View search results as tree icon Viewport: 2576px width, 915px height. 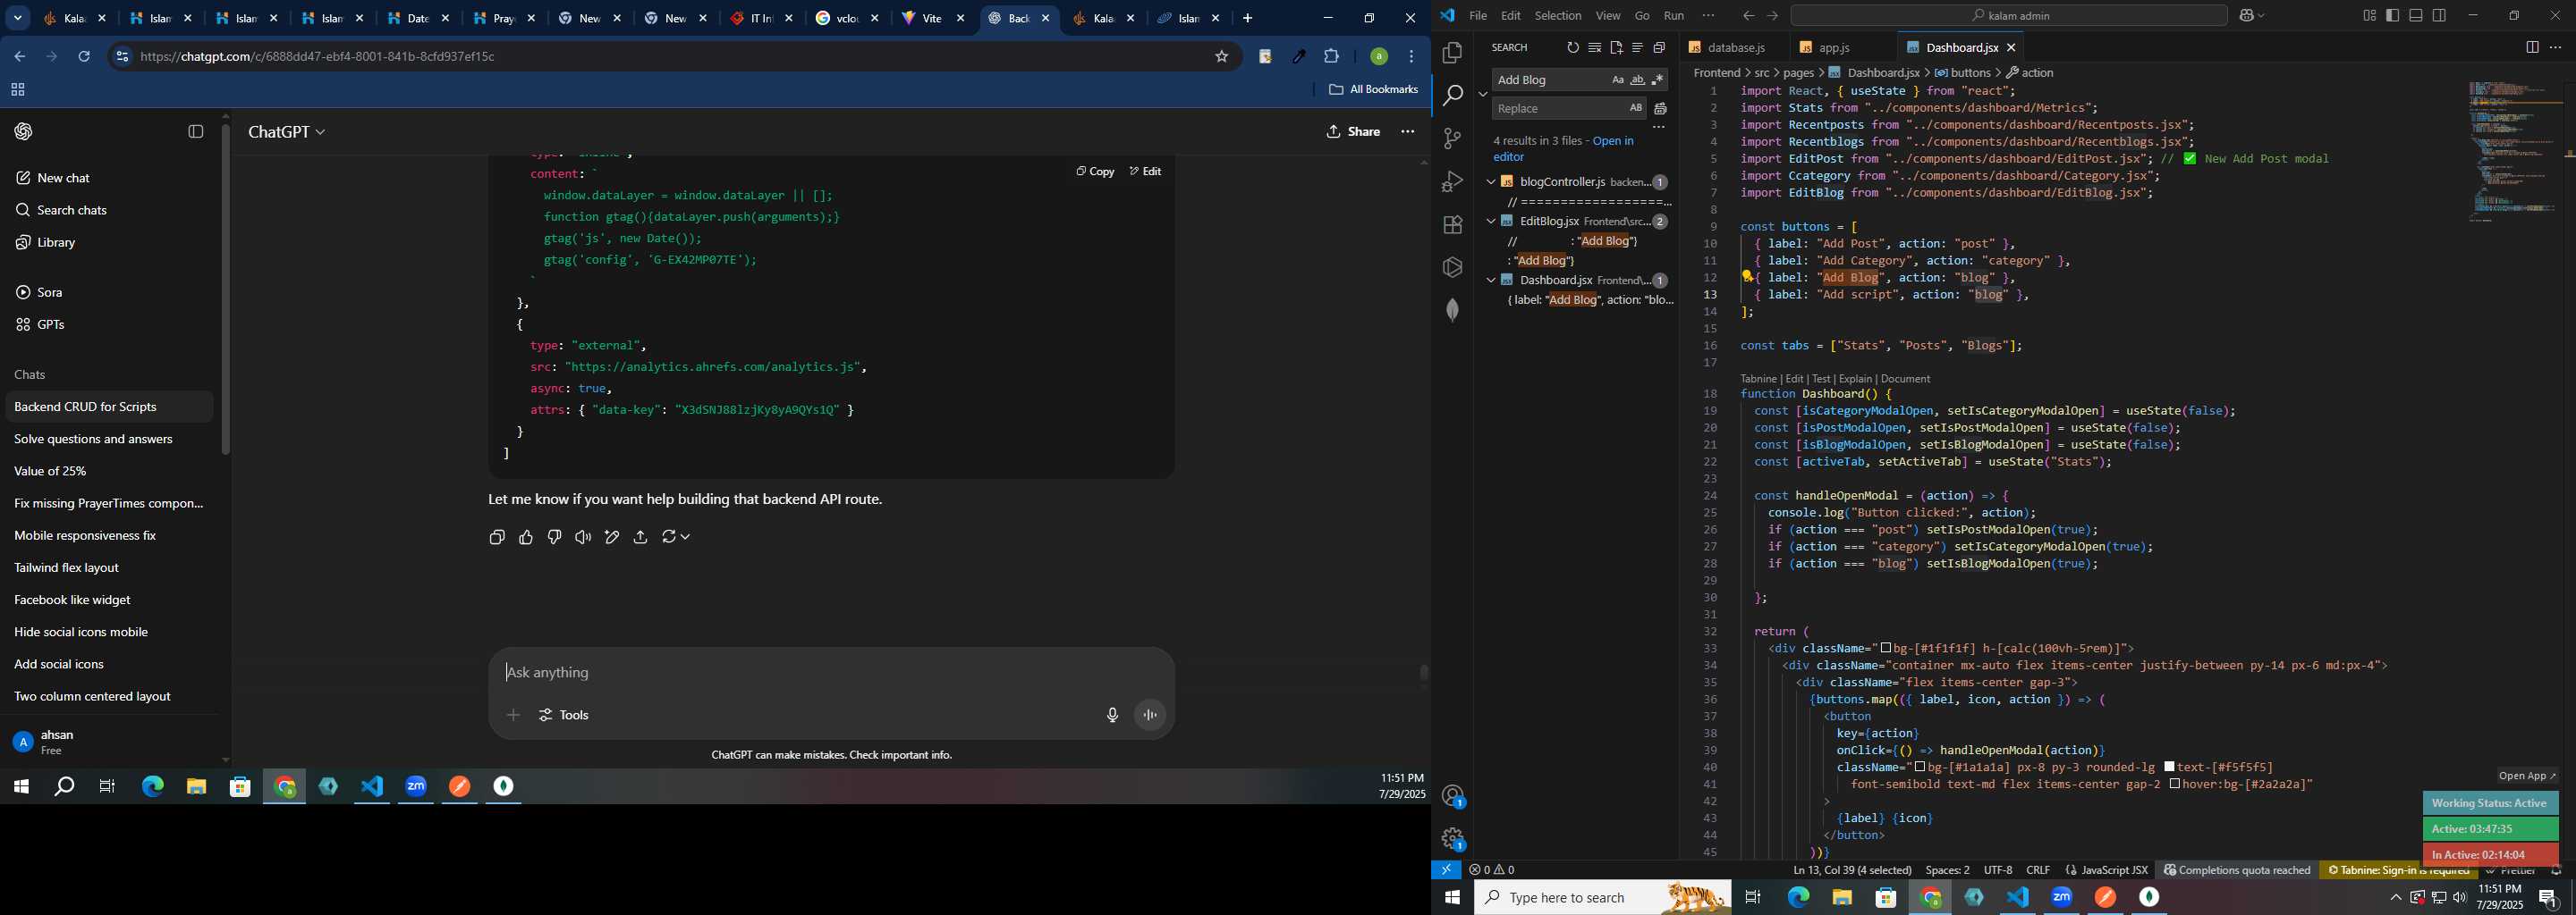point(1637,48)
